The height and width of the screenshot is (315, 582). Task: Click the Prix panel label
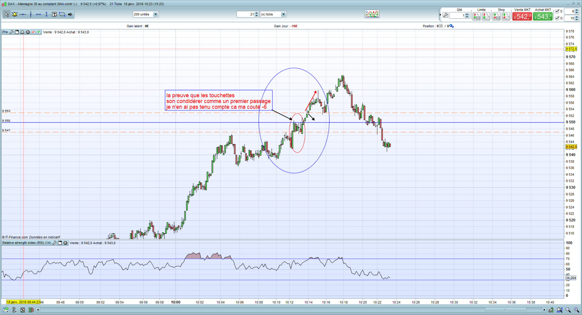click(5, 32)
